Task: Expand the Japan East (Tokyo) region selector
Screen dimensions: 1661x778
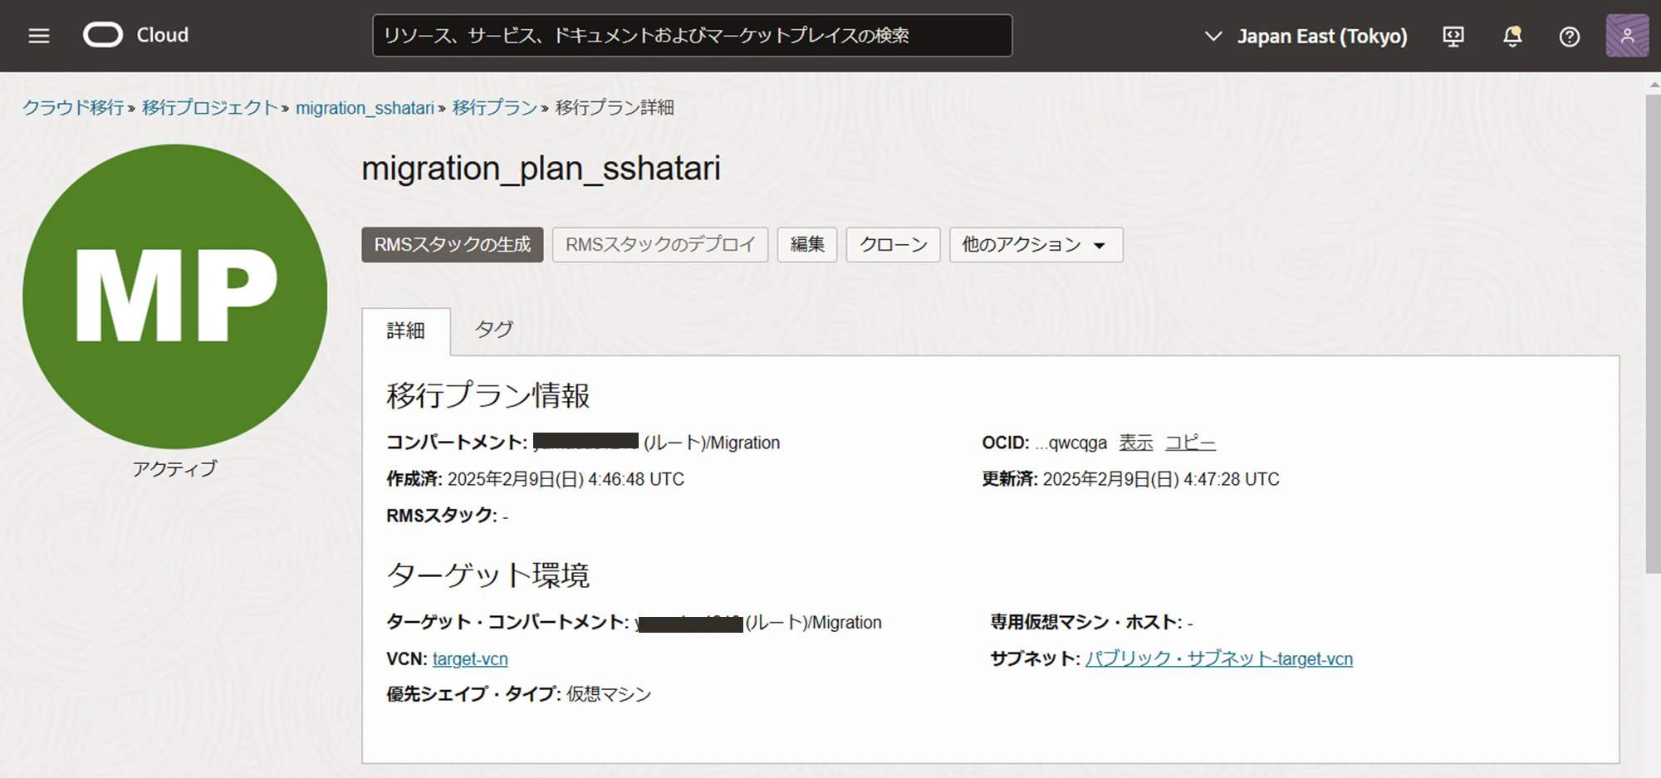Action: tap(1306, 37)
